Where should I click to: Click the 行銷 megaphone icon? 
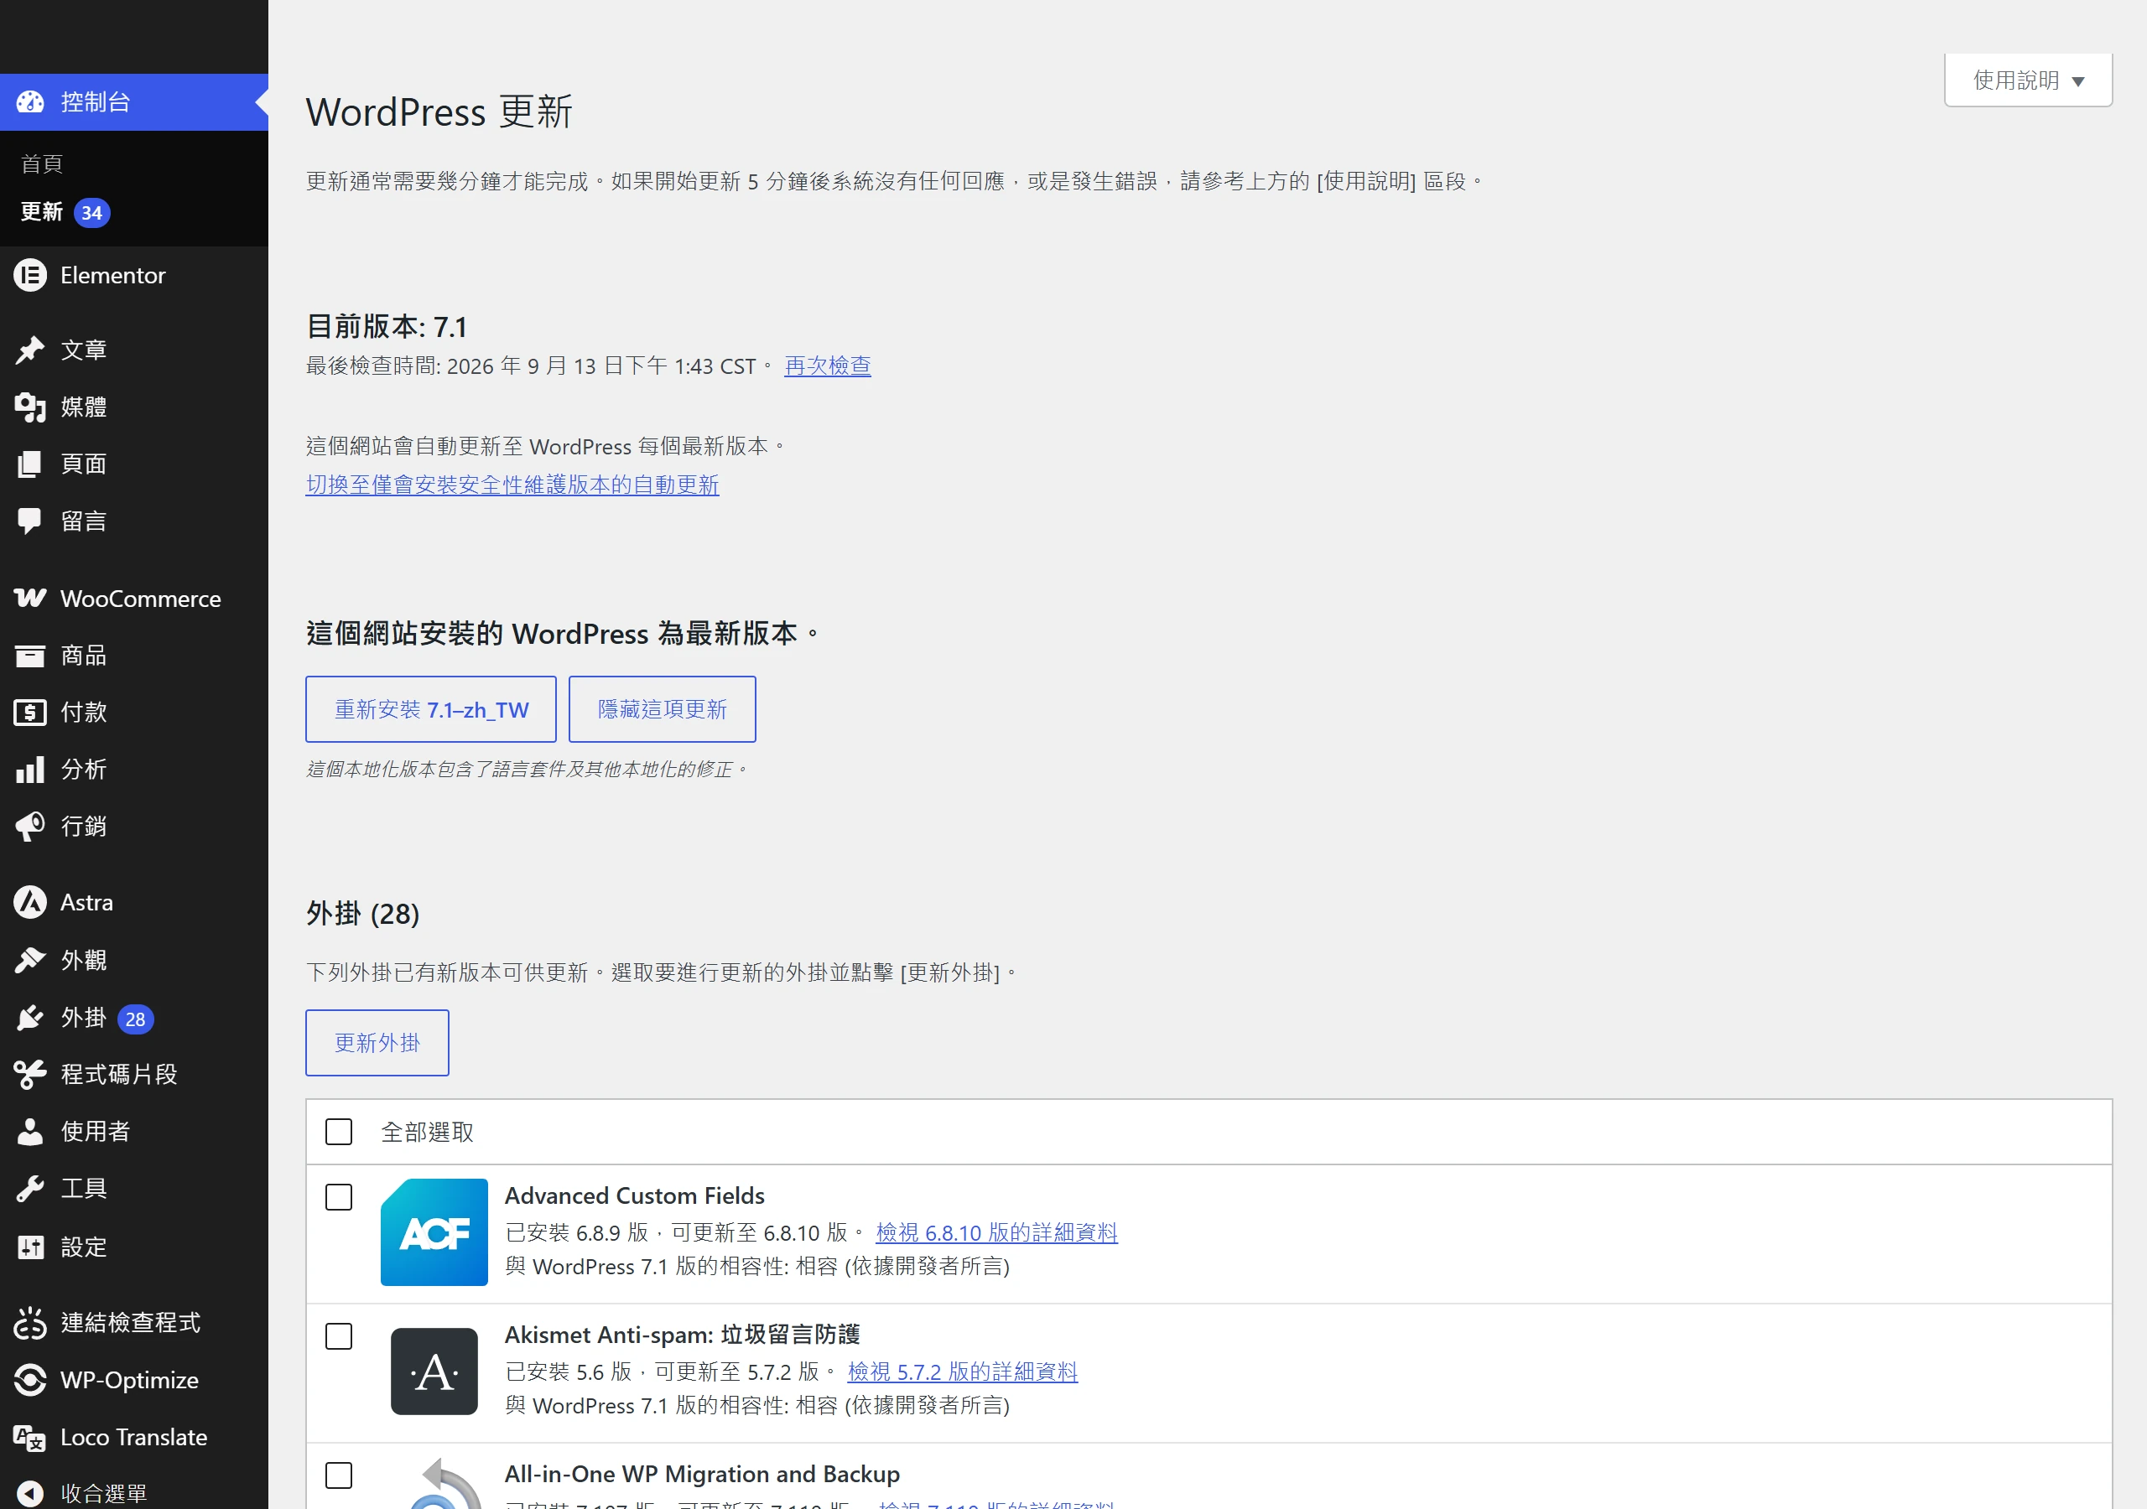pos(30,827)
